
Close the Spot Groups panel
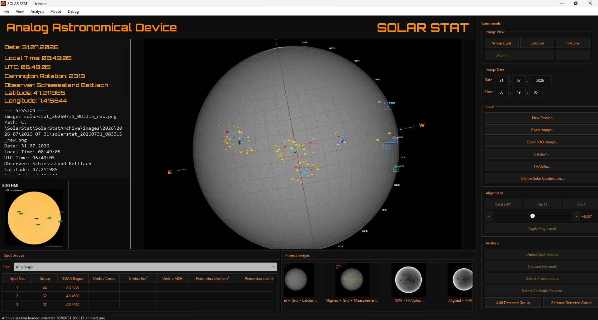pos(276,255)
